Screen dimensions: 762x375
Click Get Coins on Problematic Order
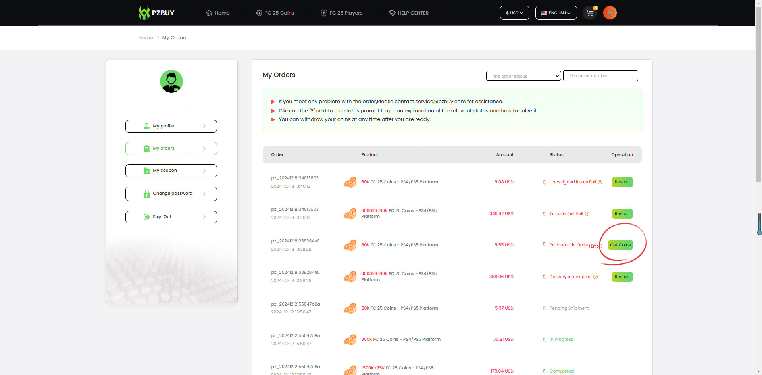pyautogui.click(x=620, y=245)
